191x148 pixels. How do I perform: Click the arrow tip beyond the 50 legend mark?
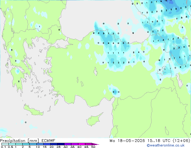[96, 144]
